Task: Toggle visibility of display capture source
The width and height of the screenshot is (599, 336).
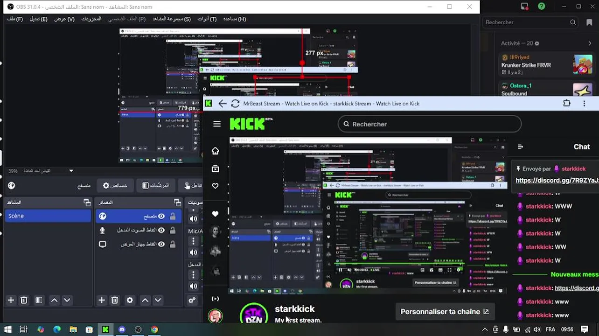Action: coord(161,244)
